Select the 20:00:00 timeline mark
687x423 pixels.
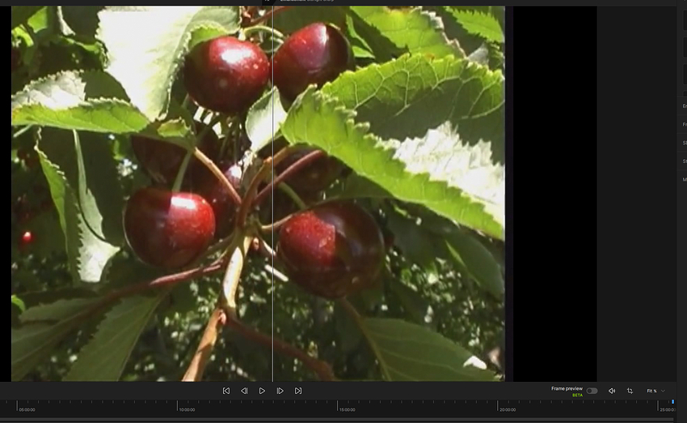click(508, 410)
